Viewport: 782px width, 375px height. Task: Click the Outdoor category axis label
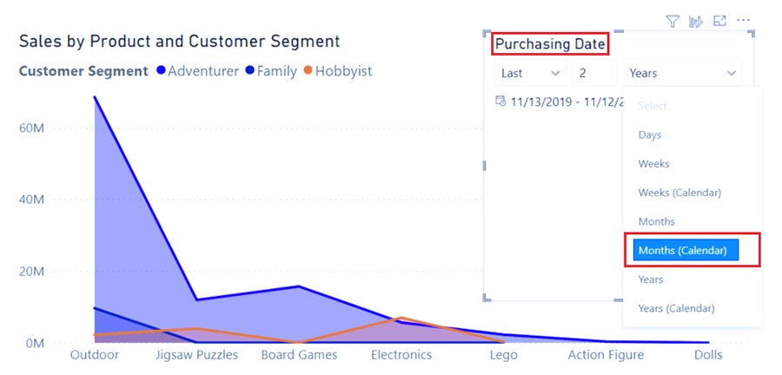coord(95,354)
